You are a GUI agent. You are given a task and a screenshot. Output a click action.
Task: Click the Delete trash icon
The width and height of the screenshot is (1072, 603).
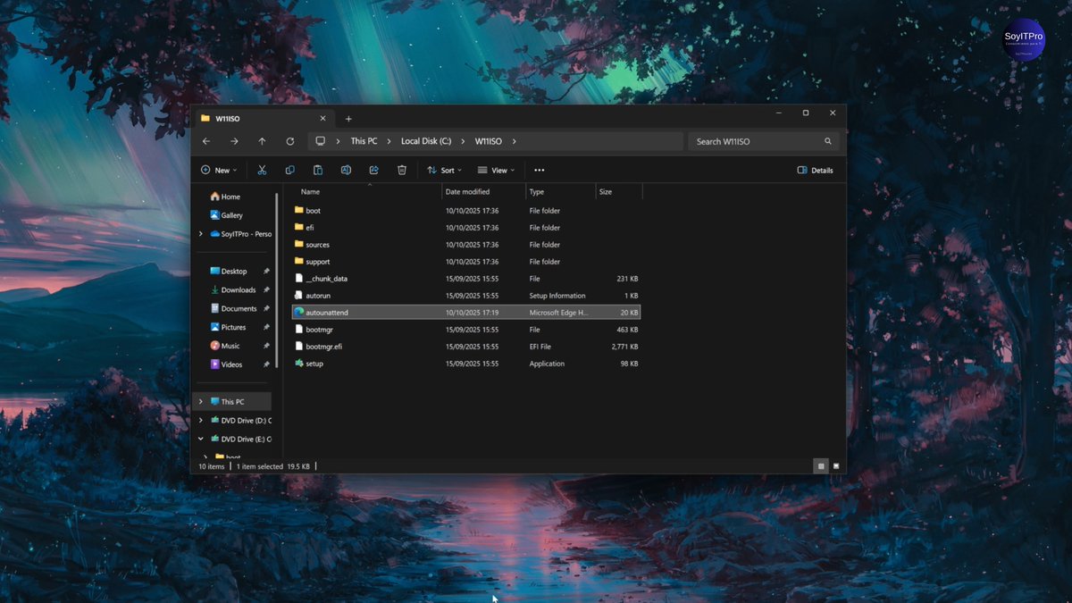pyautogui.click(x=402, y=170)
